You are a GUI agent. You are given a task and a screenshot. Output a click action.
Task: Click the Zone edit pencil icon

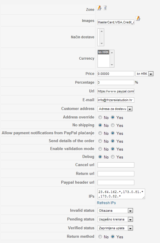tap(99, 8)
